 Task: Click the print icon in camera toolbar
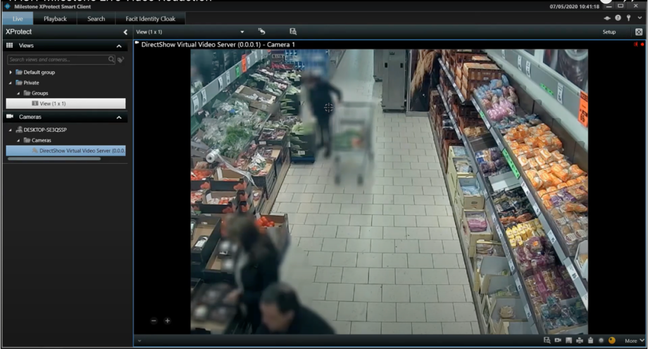[x=580, y=340]
